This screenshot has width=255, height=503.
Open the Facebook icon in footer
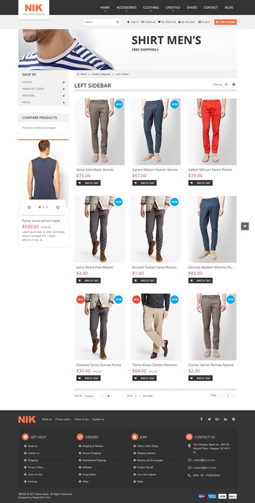[202, 419]
